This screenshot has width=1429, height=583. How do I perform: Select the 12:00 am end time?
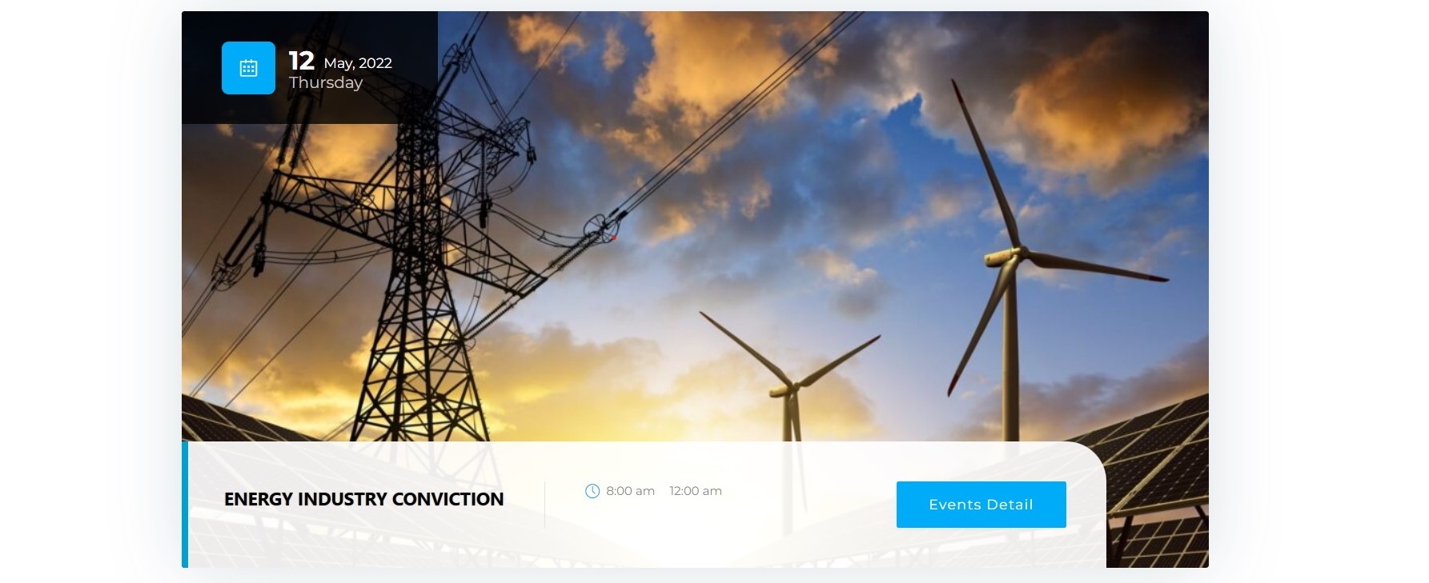[696, 491]
